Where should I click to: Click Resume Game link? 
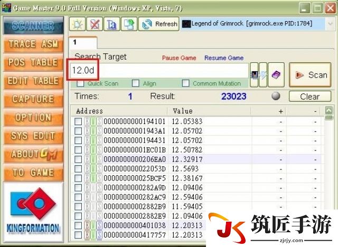coord(224,58)
